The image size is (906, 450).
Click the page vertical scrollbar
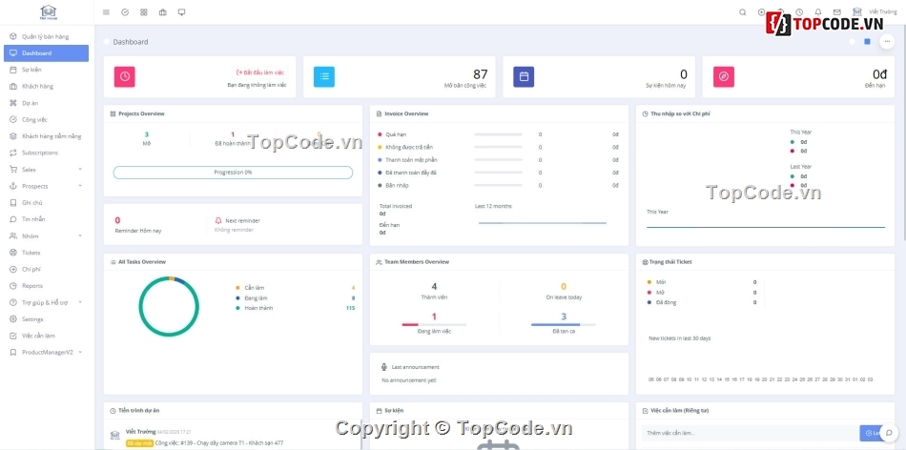pyautogui.click(x=904, y=132)
